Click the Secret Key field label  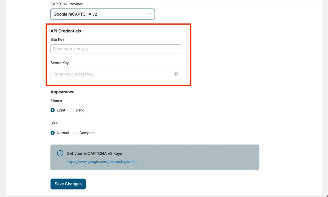point(60,63)
